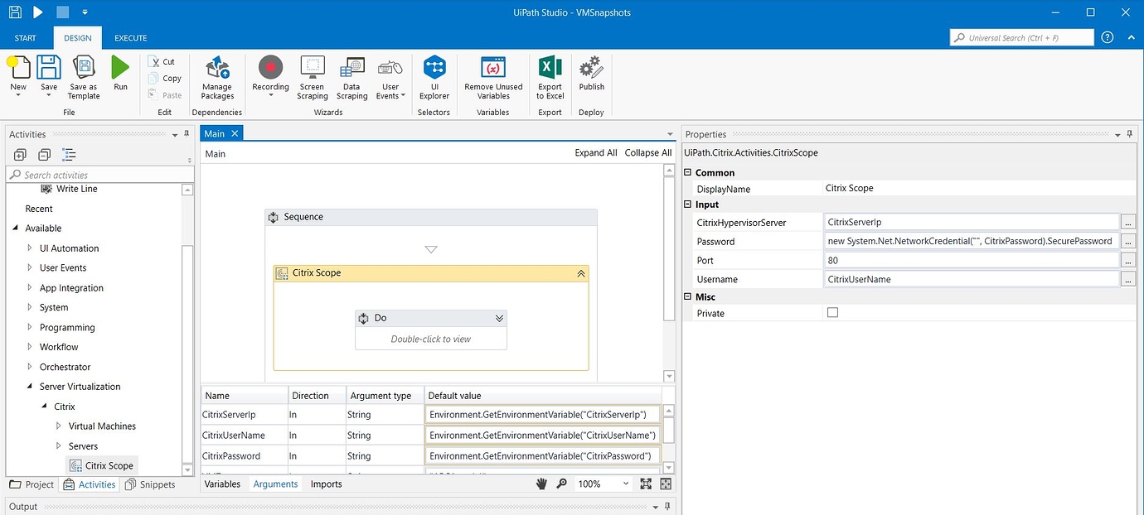Click Expand All in the designer
1144x515 pixels.
click(x=595, y=152)
